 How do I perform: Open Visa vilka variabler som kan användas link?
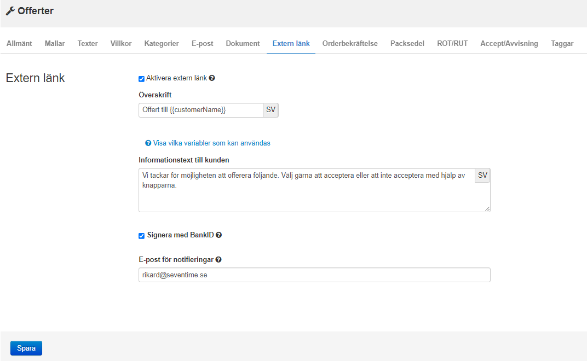[211, 143]
